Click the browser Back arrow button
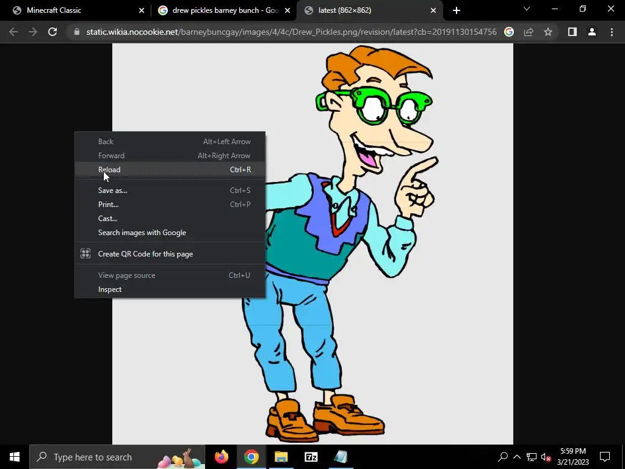The height and width of the screenshot is (469, 625). point(13,32)
